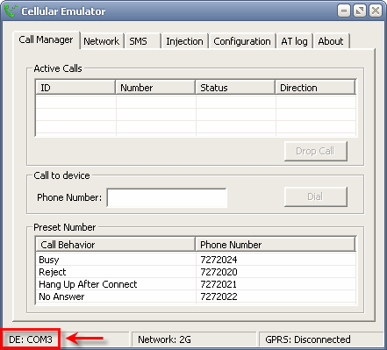
Task: Click the Direction column header
Action: pos(315,88)
